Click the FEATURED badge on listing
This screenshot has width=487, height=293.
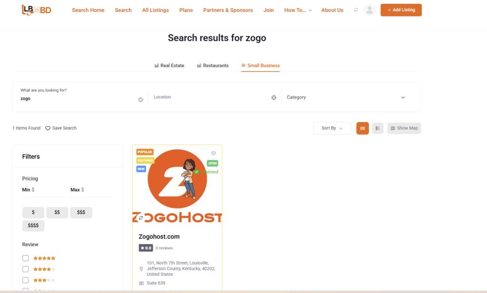146,160
